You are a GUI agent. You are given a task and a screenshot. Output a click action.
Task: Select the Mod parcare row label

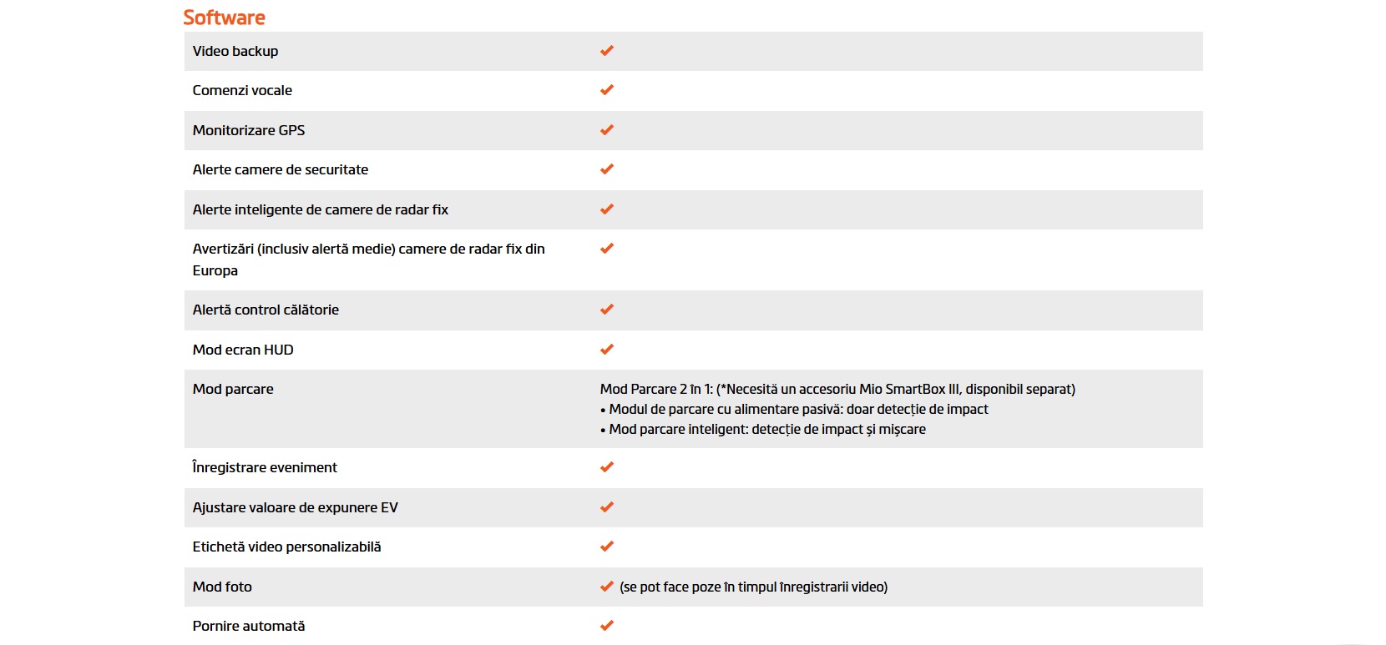pyautogui.click(x=233, y=389)
